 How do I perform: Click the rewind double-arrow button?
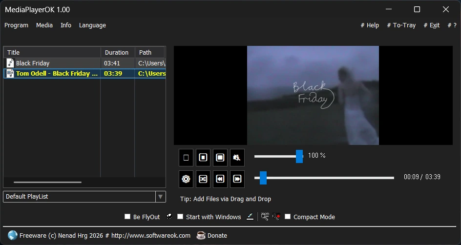click(220, 179)
